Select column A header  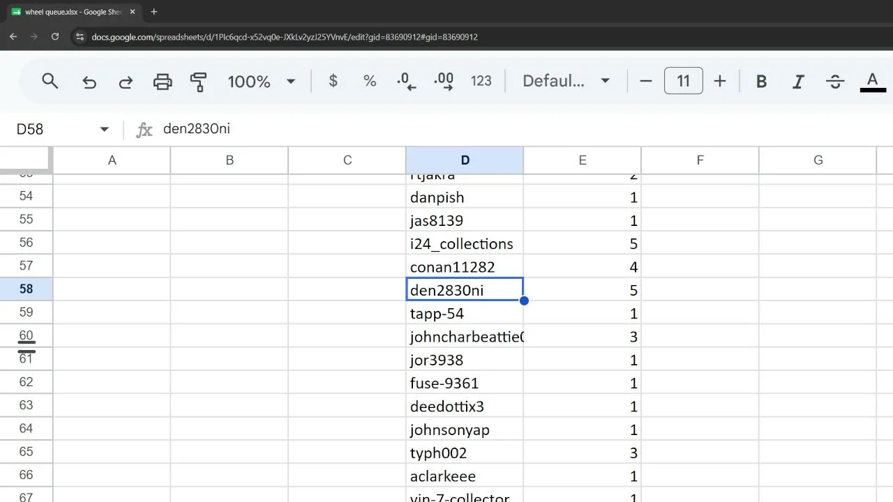point(112,160)
